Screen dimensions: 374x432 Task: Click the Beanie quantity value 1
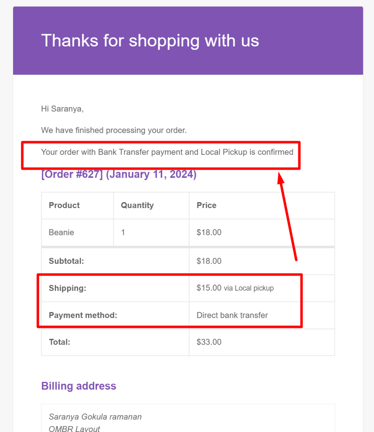click(123, 232)
